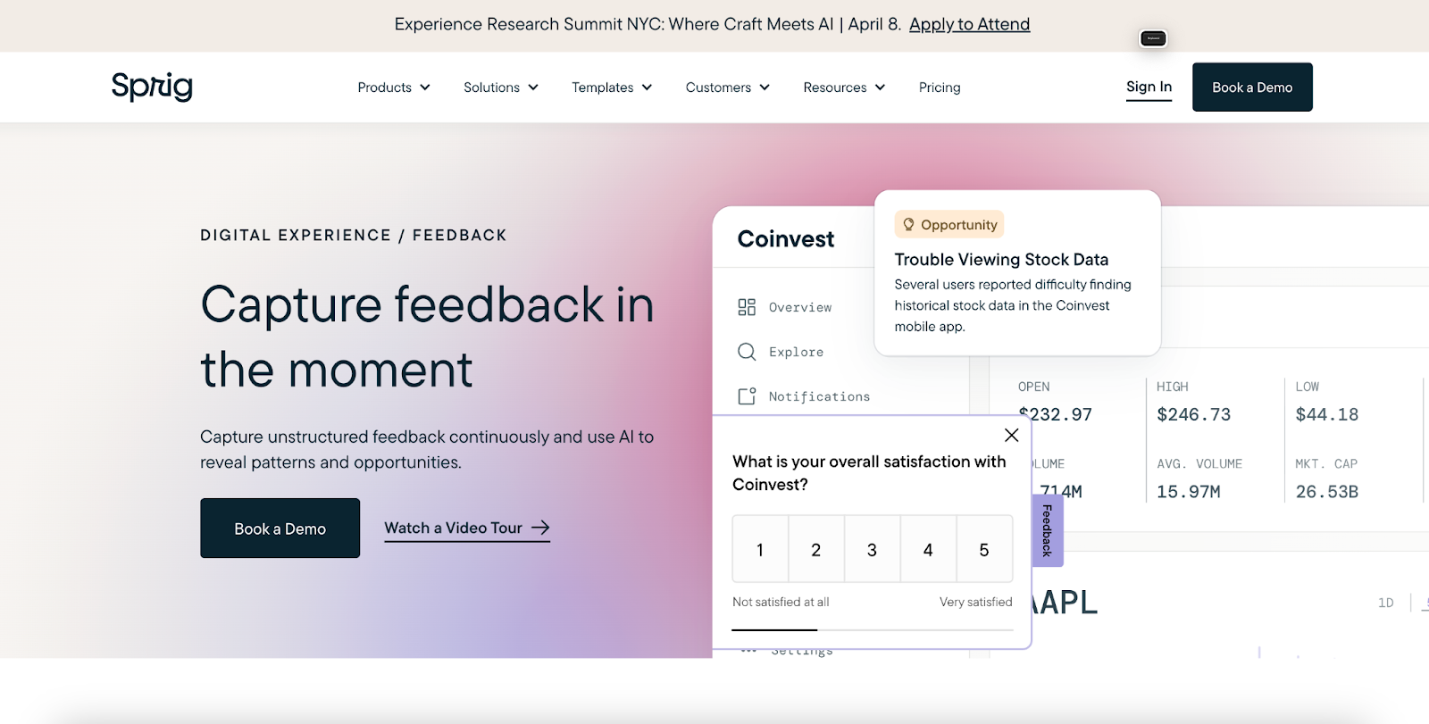1429x724 pixels.
Task: Open the Watch a Video Tour link
Action: [467, 528]
